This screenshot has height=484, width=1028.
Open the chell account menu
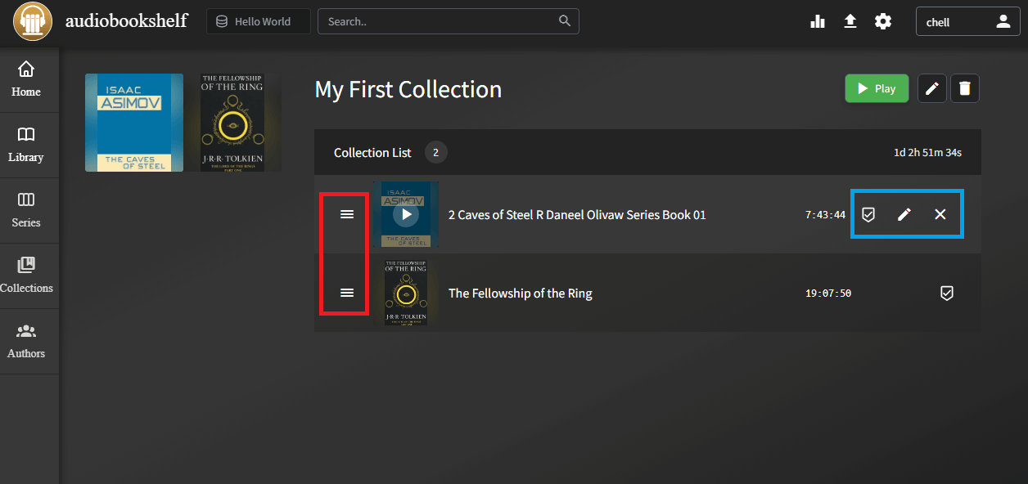click(x=967, y=21)
